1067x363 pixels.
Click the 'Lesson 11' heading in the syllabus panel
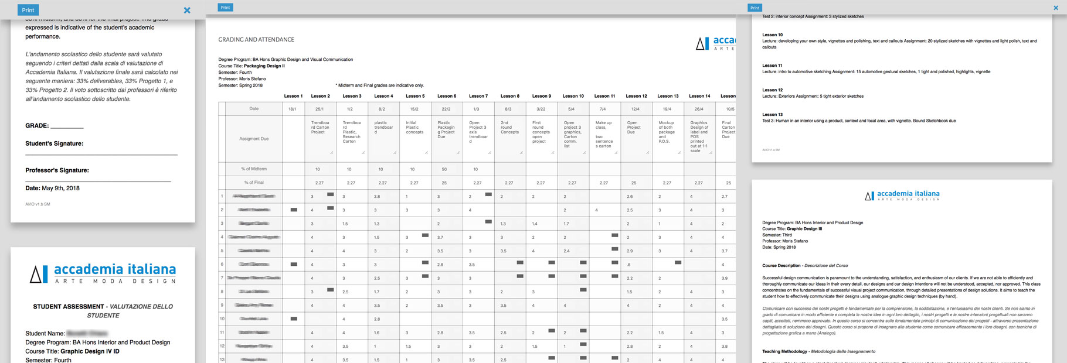click(772, 66)
